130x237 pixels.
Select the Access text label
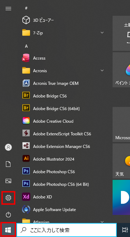pos(39,58)
